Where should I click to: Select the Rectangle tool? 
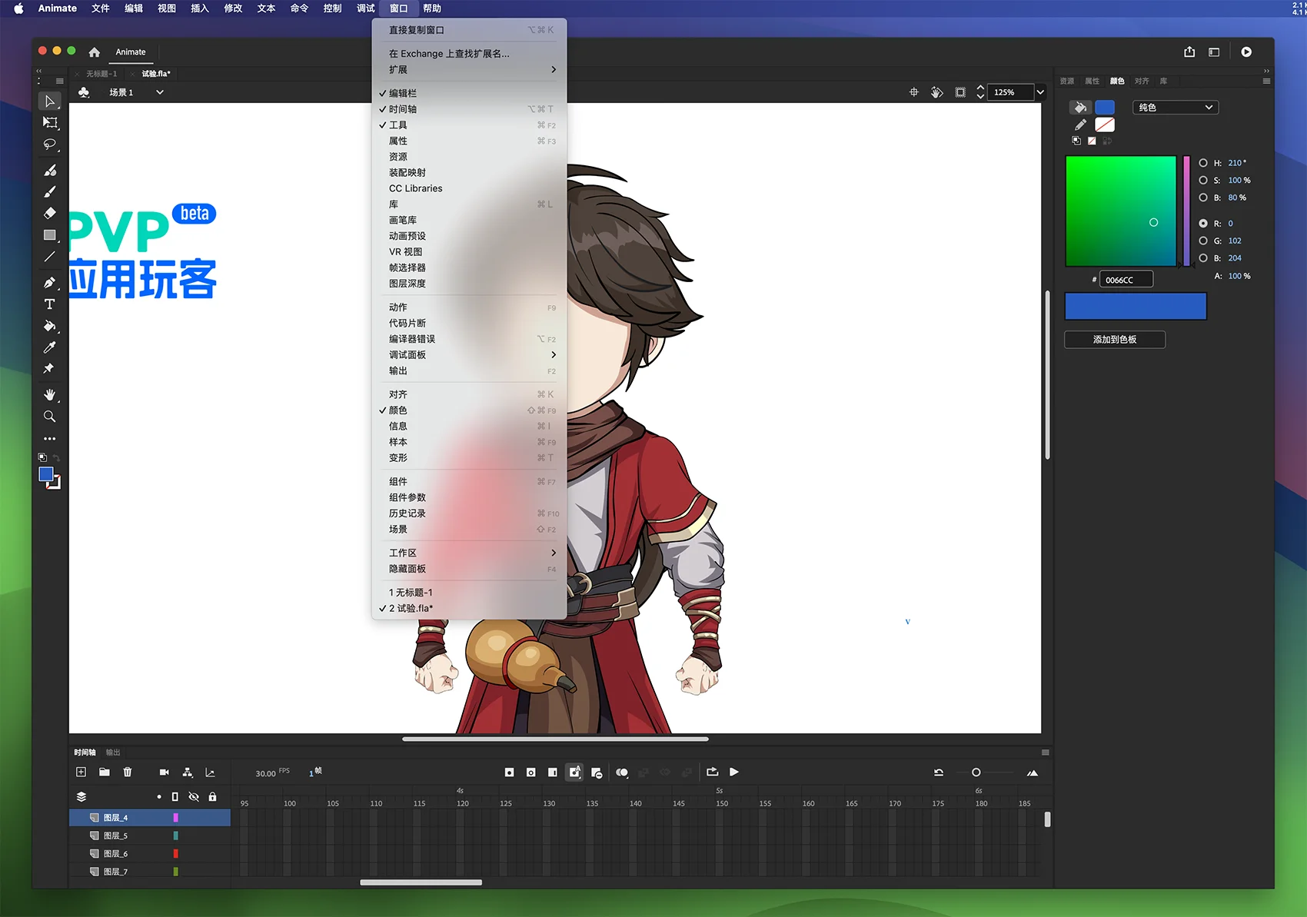pyautogui.click(x=50, y=234)
